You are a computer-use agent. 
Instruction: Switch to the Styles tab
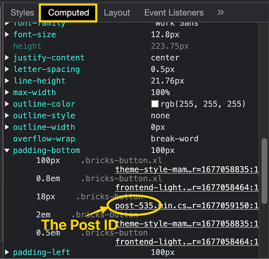click(x=22, y=13)
